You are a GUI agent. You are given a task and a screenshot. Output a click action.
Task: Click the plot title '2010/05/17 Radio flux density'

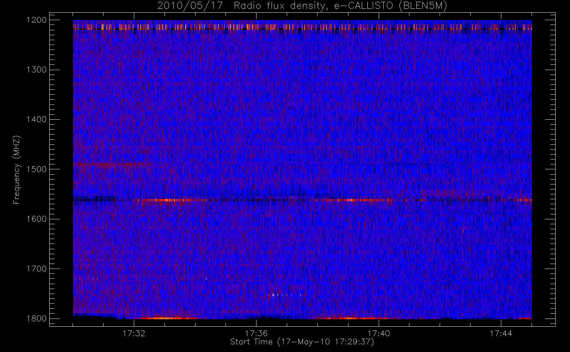coord(302,6)
